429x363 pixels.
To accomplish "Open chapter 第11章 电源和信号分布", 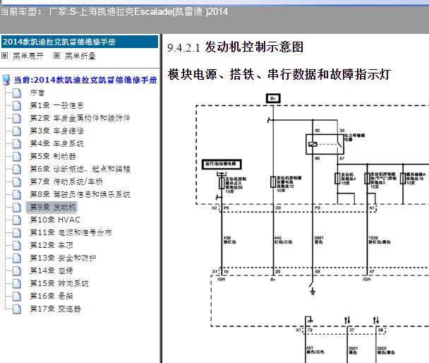I will (71, 232).
